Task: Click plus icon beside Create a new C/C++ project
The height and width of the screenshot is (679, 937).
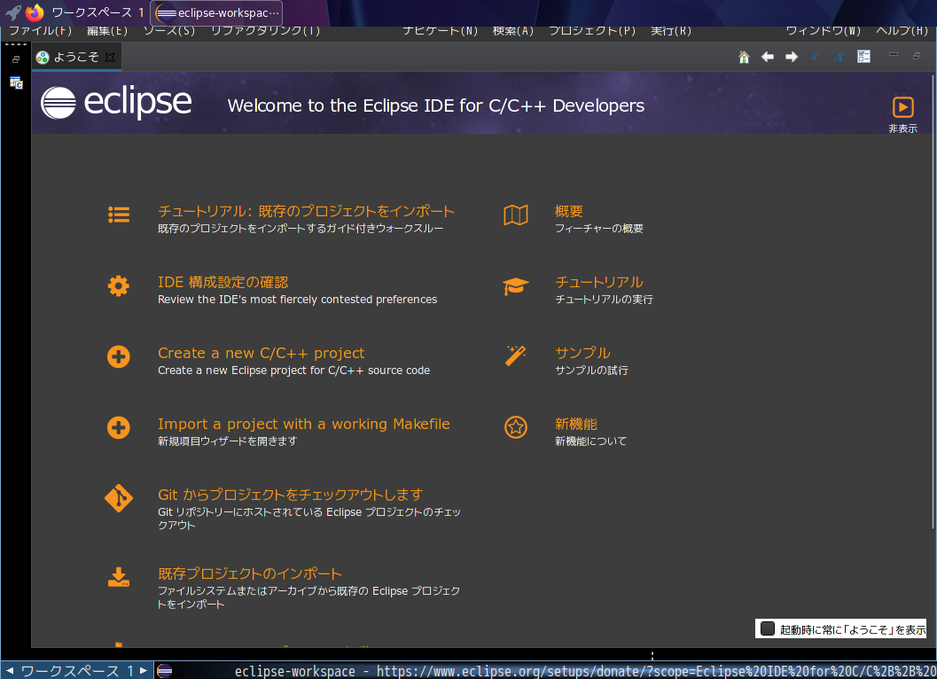Action: point(118,357)
